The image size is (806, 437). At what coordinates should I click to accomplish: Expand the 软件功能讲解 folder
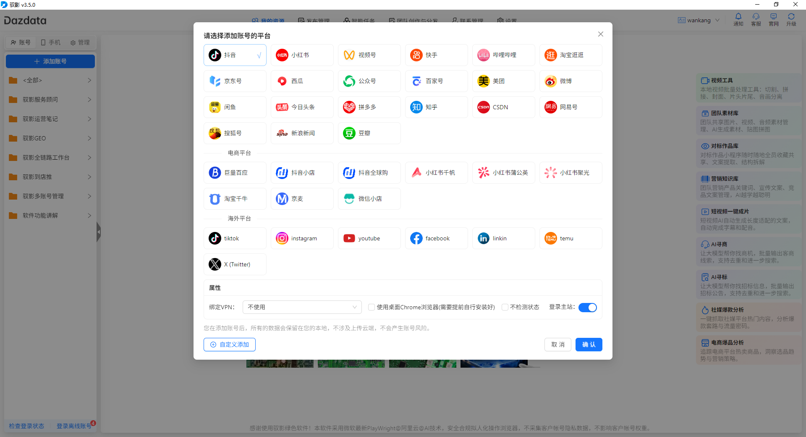[50, 216]
